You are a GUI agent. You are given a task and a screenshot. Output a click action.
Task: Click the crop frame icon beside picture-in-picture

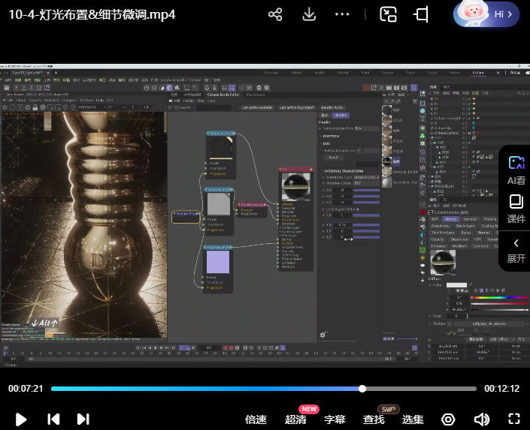click(421, 14)
